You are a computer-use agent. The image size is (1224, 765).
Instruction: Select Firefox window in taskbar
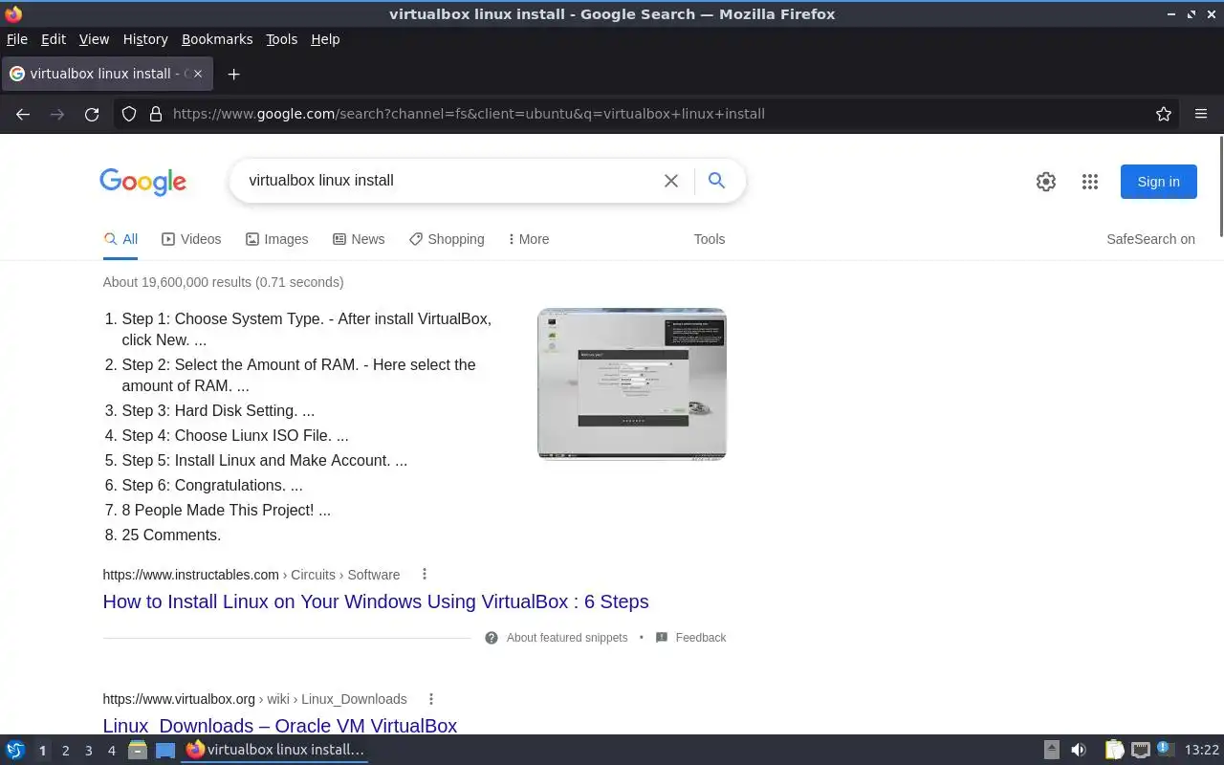276,751
